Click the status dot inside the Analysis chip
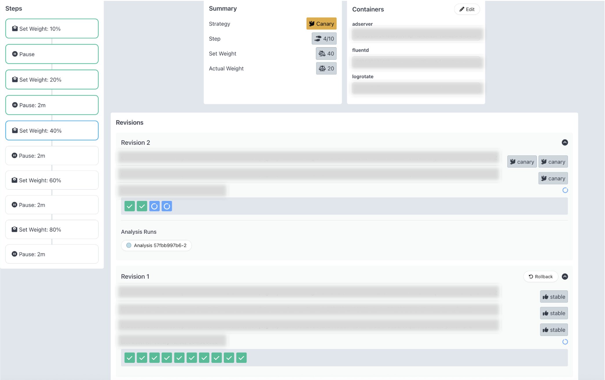This screenshot has height=380, width=605. tap(128, 245)
